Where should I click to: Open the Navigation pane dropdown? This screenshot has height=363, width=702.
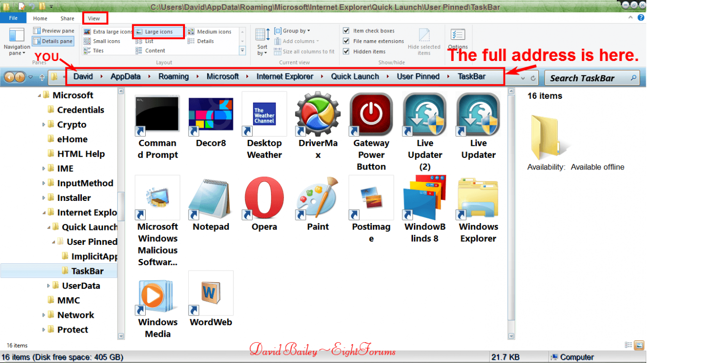pos(17,42)
